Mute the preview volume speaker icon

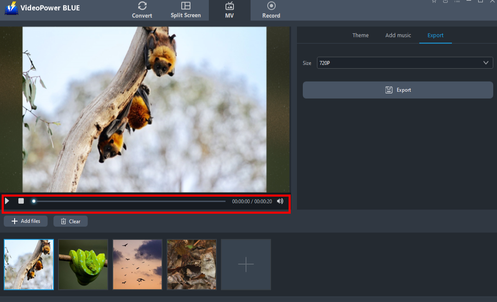point(280,201)
